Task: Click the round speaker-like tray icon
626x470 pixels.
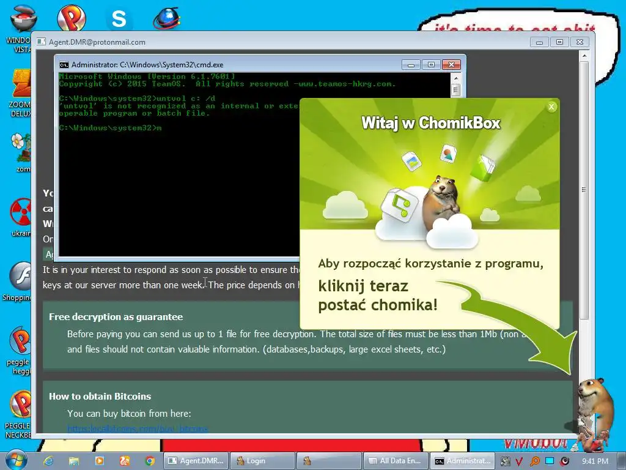Action: (564, 461)
